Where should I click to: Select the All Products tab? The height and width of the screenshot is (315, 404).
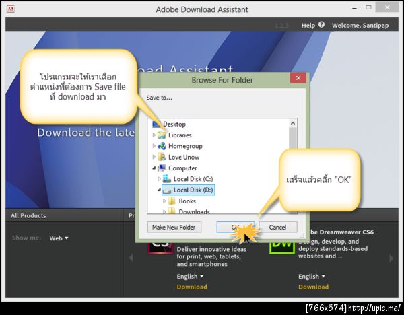(x=28, y=215)
